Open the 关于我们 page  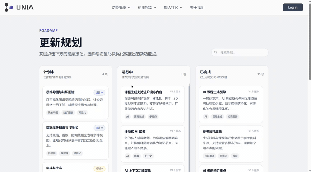(197, 8)
